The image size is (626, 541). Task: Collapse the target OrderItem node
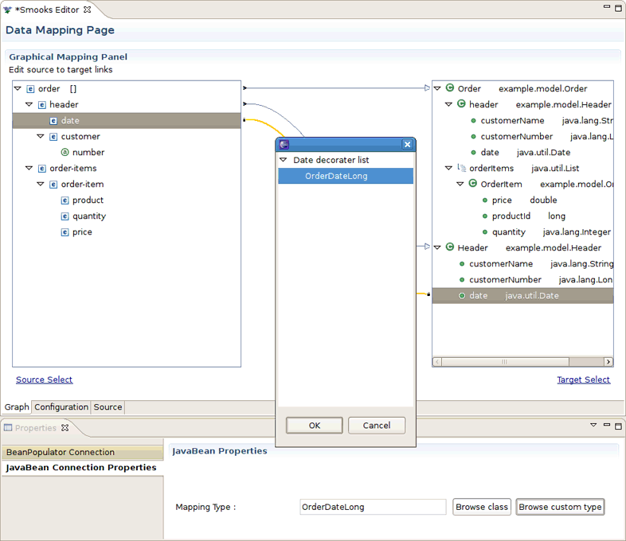[460, 185]
